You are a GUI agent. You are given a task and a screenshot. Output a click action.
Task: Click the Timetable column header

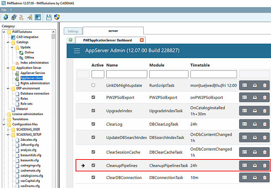pos(200,65)
